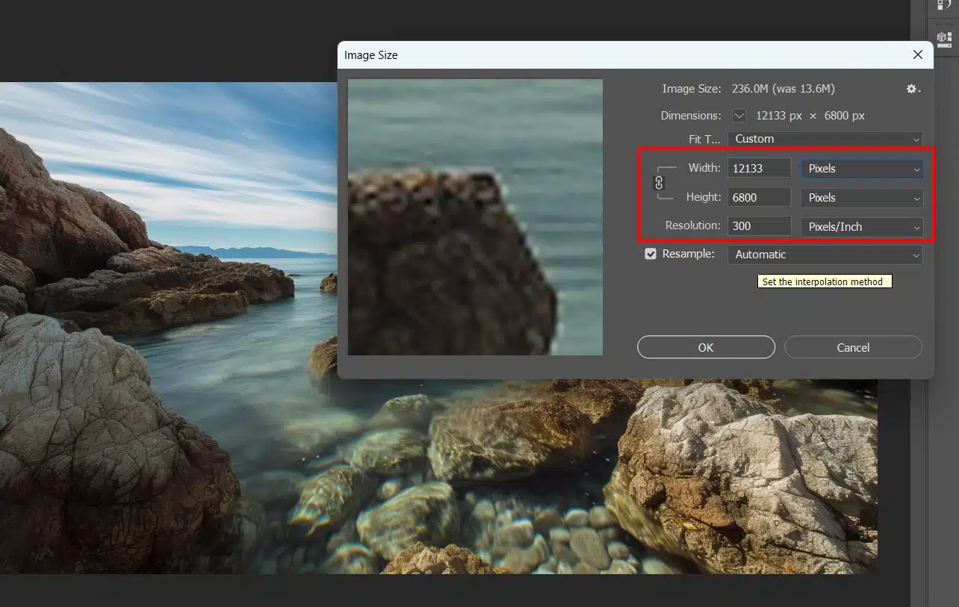This screenshot has width=959, height=607.
Task: Click the "236.0M (was 13.6M)" size text
Action: [782, 89]
